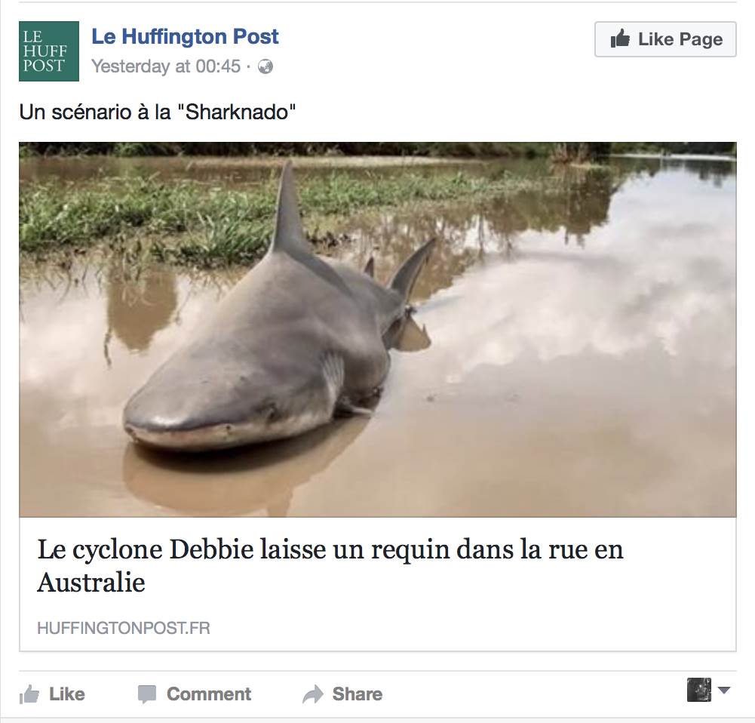Click the globe public audience icon

pyautogui.click(x=265, y=67)
